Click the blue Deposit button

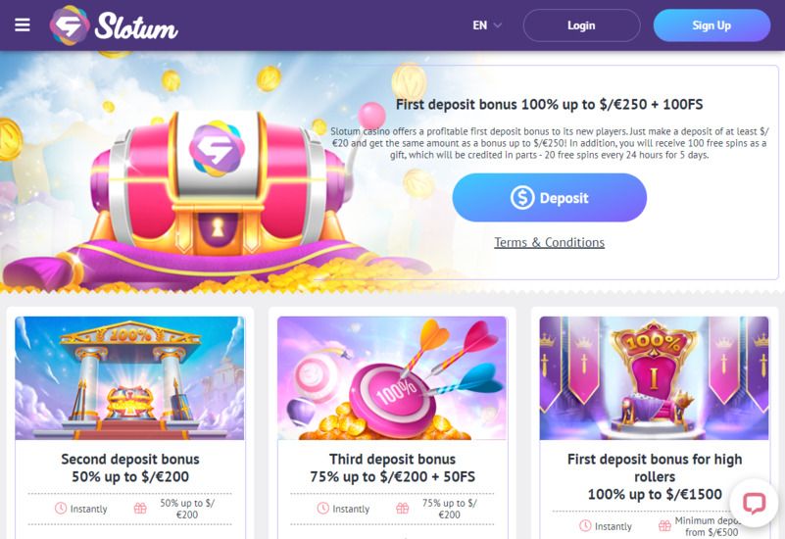(549, 198)
